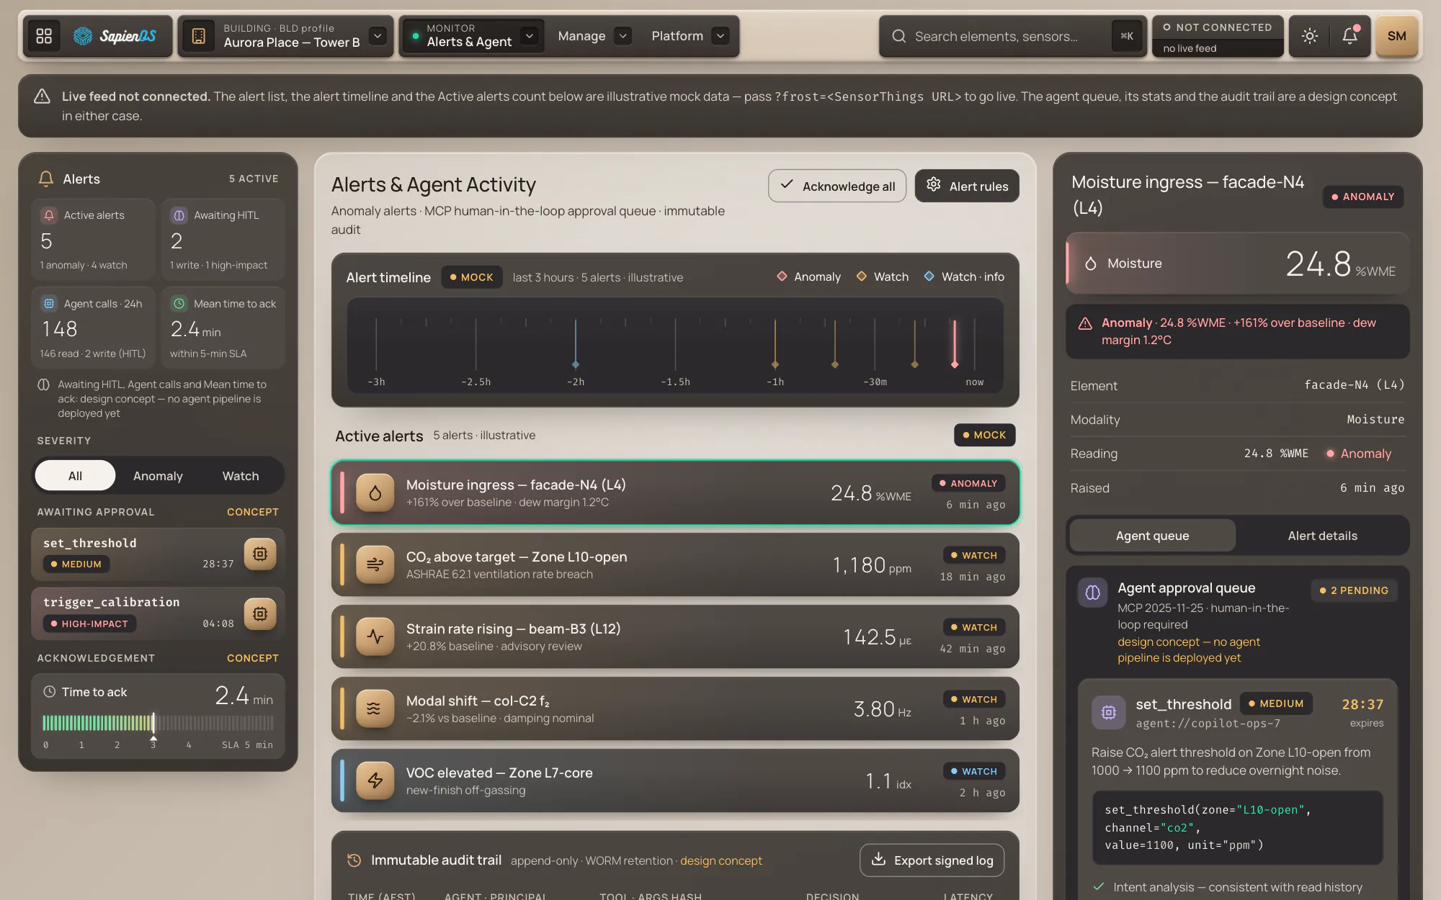
Task: Select the VOC elevated Zone L7-core alert
Action: click(675, 780)
